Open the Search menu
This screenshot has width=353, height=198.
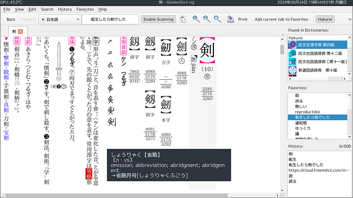(x=47, y=9)
